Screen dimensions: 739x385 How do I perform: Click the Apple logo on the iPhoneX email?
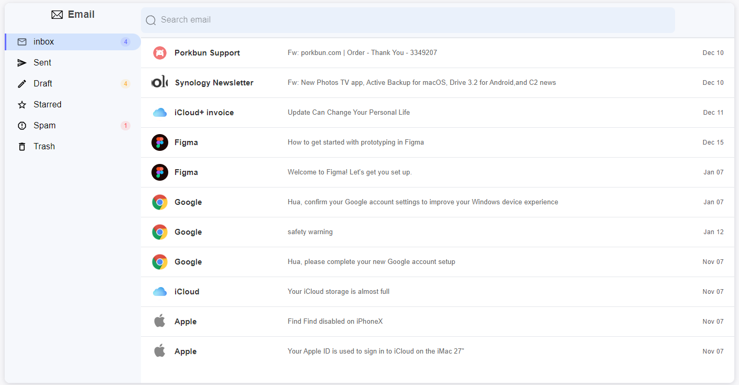coord(160,321)
